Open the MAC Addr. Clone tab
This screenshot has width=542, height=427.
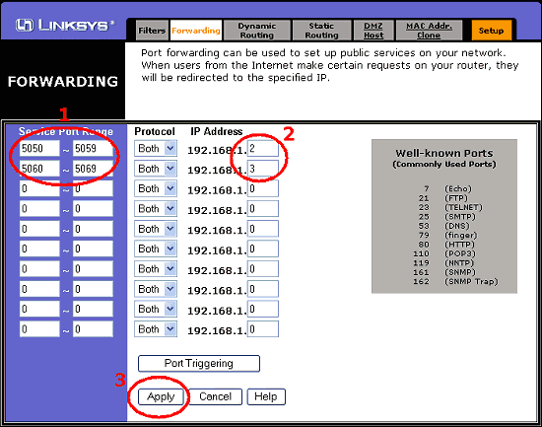click(x=429, y=31)
